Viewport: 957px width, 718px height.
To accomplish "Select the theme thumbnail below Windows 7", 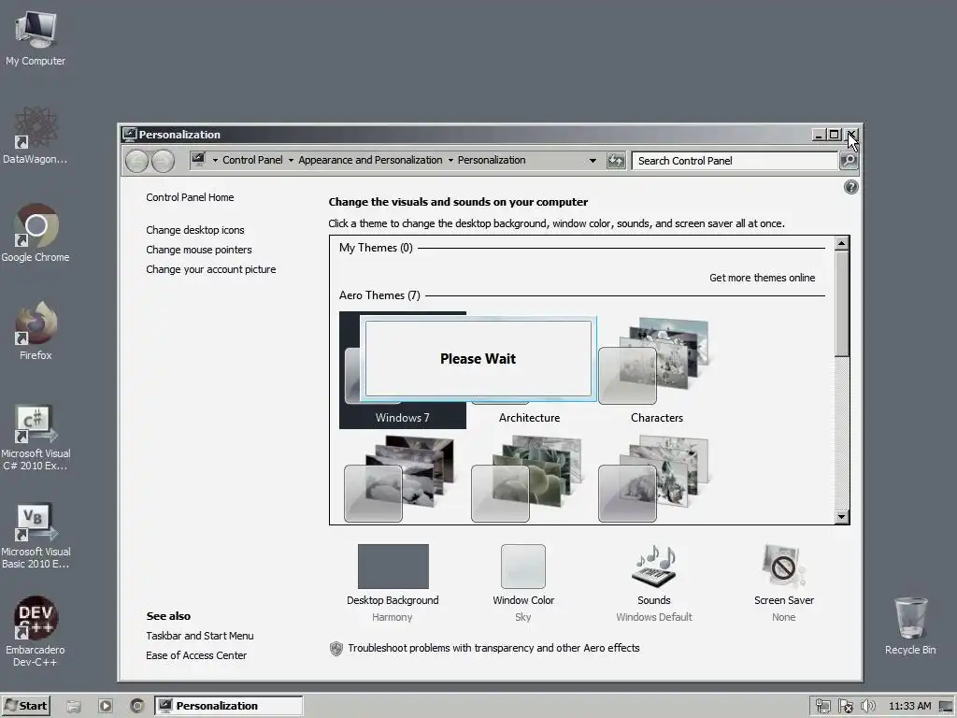I will (400, 479).
